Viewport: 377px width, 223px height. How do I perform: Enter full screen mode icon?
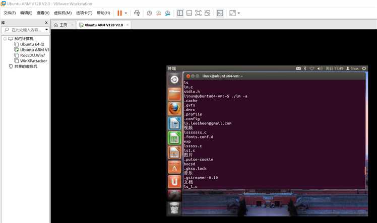tap(198, 13)
